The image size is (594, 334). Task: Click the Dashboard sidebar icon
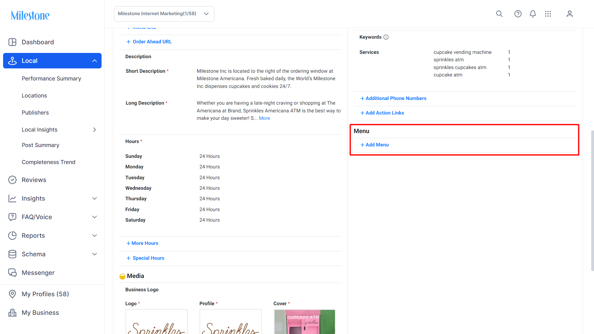(12, 42)
